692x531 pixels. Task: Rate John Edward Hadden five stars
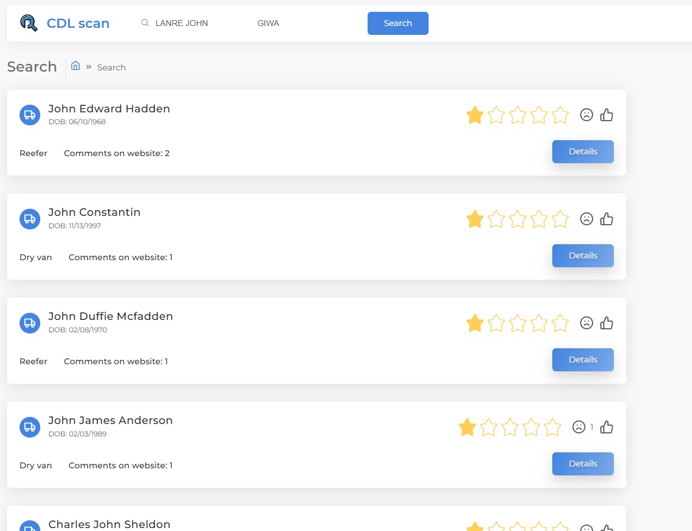click(560, 115)
